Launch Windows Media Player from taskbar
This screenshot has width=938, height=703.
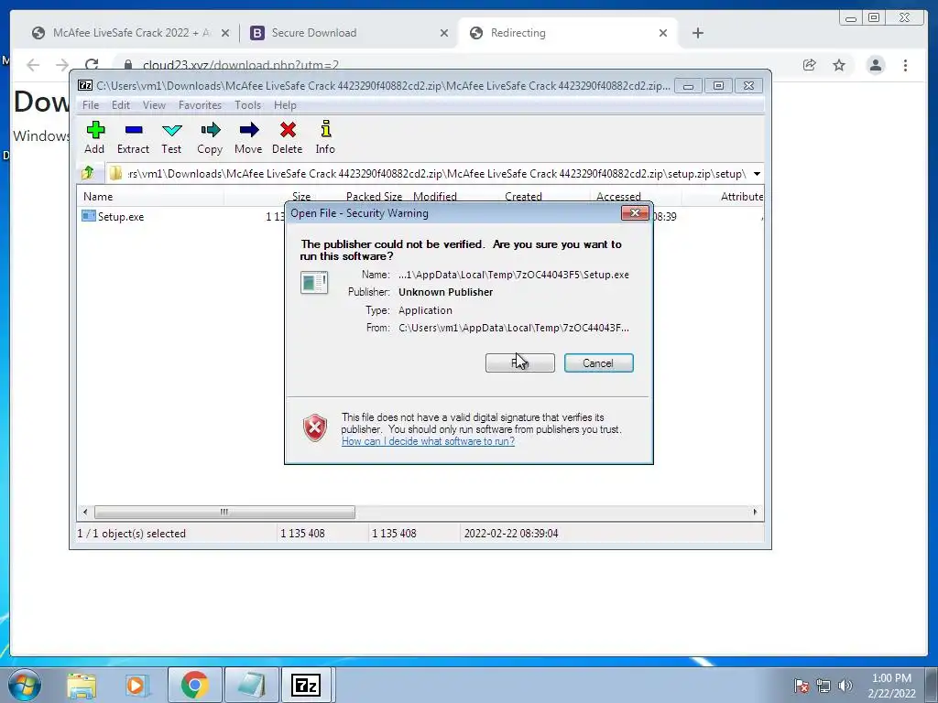click(136, 686)
